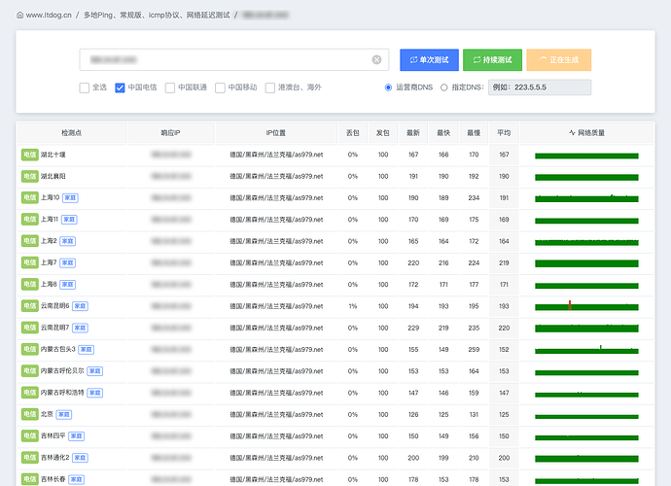The image size is (671, 486).
Task: Click the 电信 badge in 上海10 row
Action: point(30,197)
